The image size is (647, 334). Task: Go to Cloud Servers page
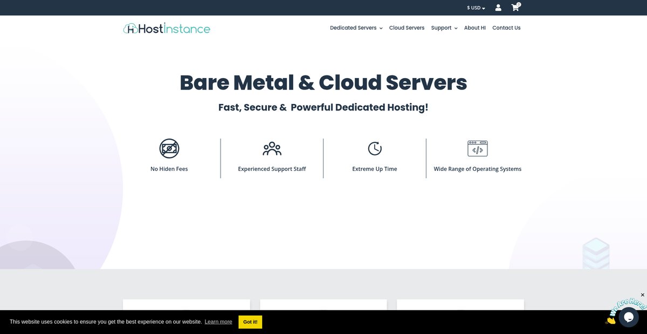[x=407, y=28]
